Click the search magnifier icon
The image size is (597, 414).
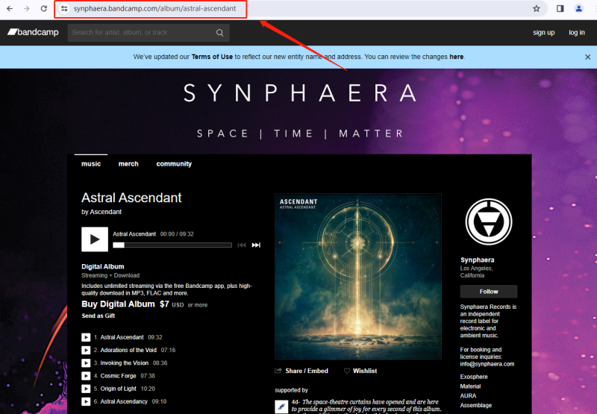point(219,33)
